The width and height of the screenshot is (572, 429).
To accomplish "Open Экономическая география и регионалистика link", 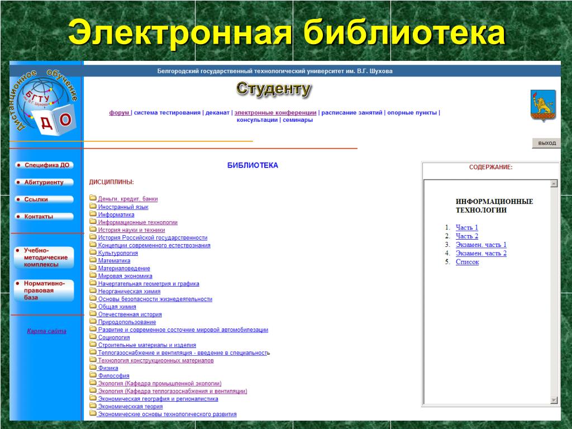I will [158, 399].
